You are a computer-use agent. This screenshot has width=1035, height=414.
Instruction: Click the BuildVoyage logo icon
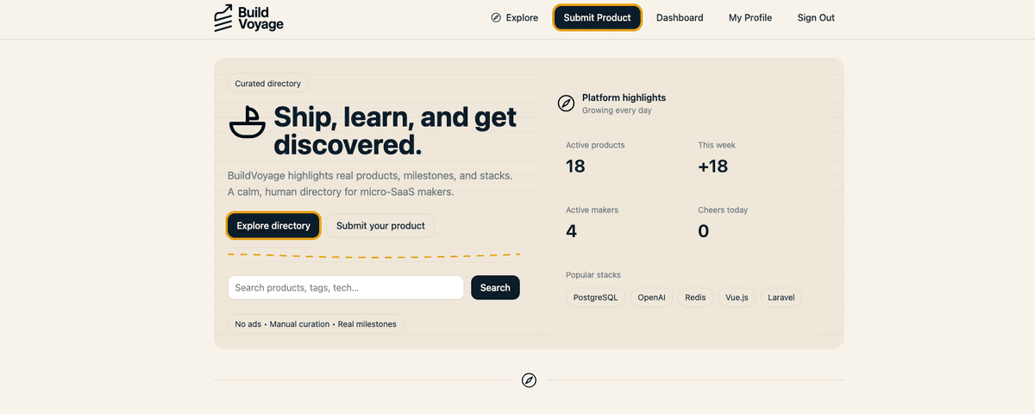click(223, 18)
